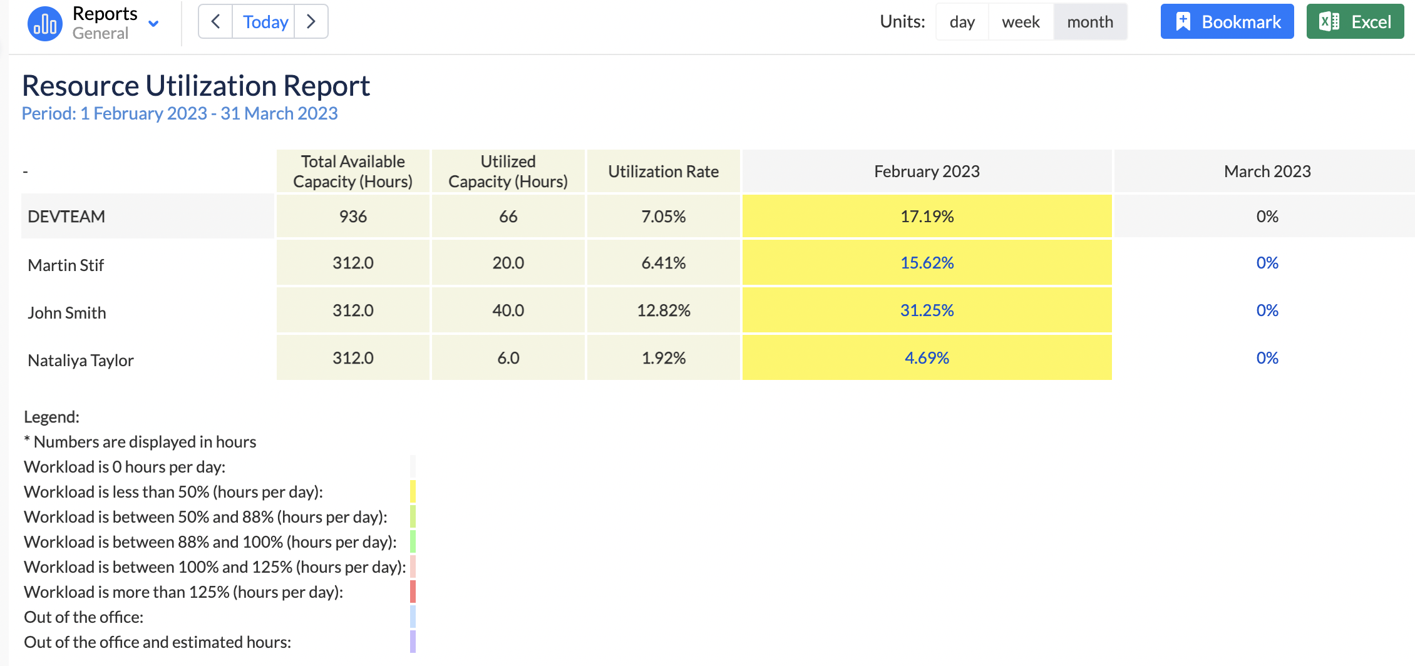Switch units to day
This screenshot has height=666, width=1415.
point(962,21)
